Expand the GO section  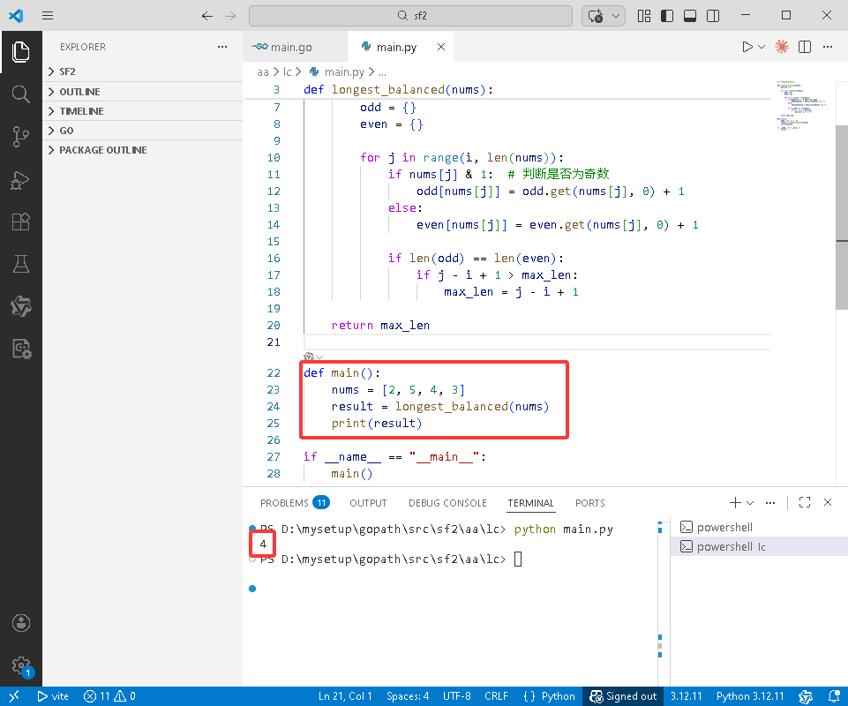click(143, 131)
